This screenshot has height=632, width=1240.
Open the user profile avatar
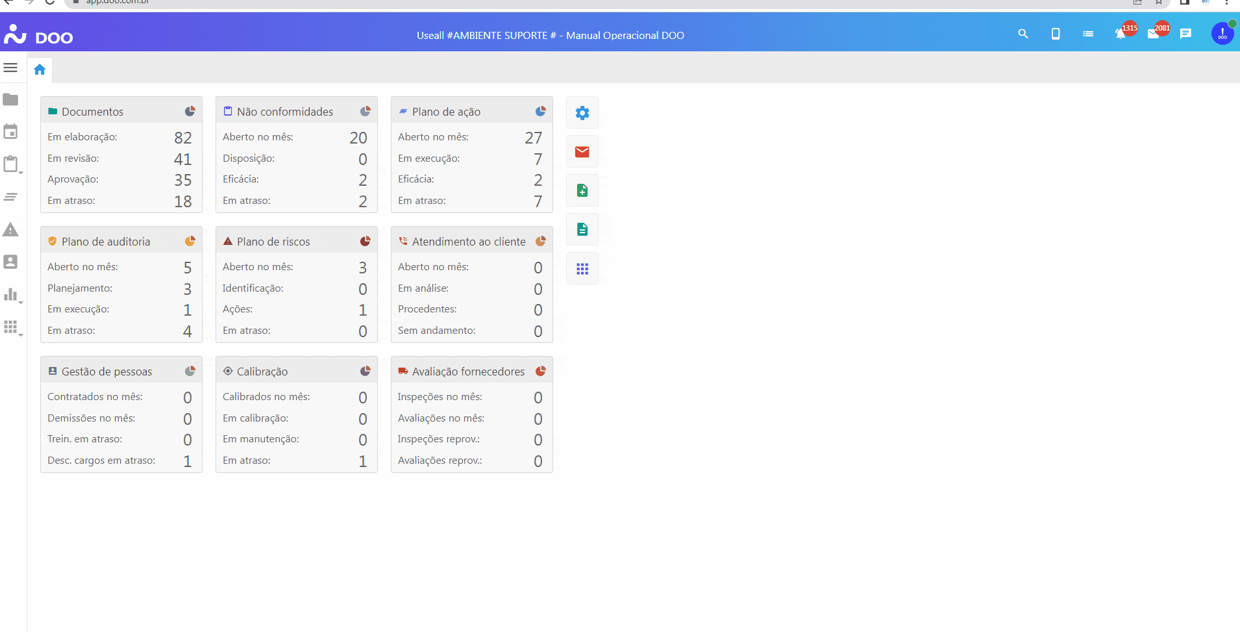tap(1222, 34)
